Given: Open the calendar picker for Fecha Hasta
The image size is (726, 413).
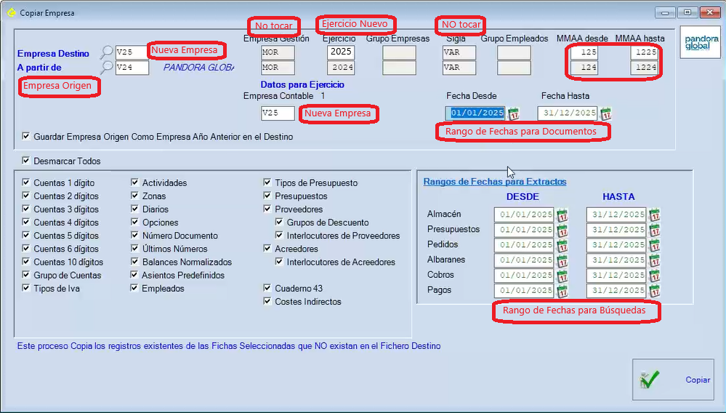Looking at the screenshot, I should coord(605,113).
